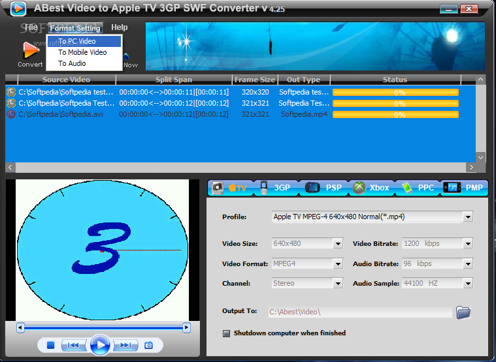Click the Softpedia.mp4 out type cell
496x362 pixels.
tap(304, 114)
